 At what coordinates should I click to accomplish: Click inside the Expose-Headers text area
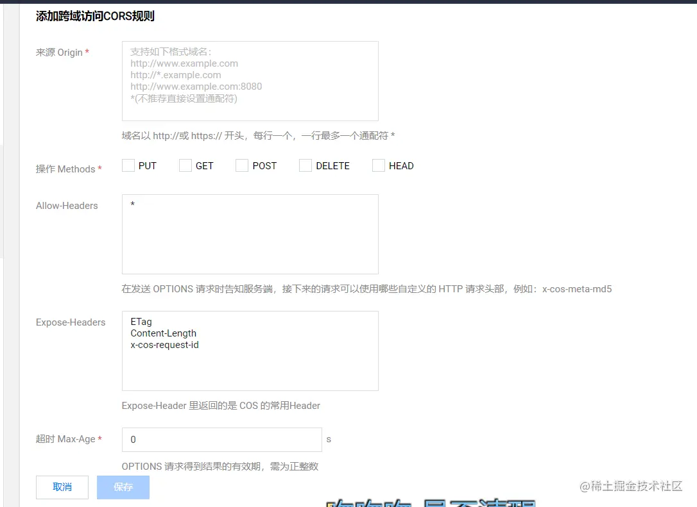pos(250,351)
